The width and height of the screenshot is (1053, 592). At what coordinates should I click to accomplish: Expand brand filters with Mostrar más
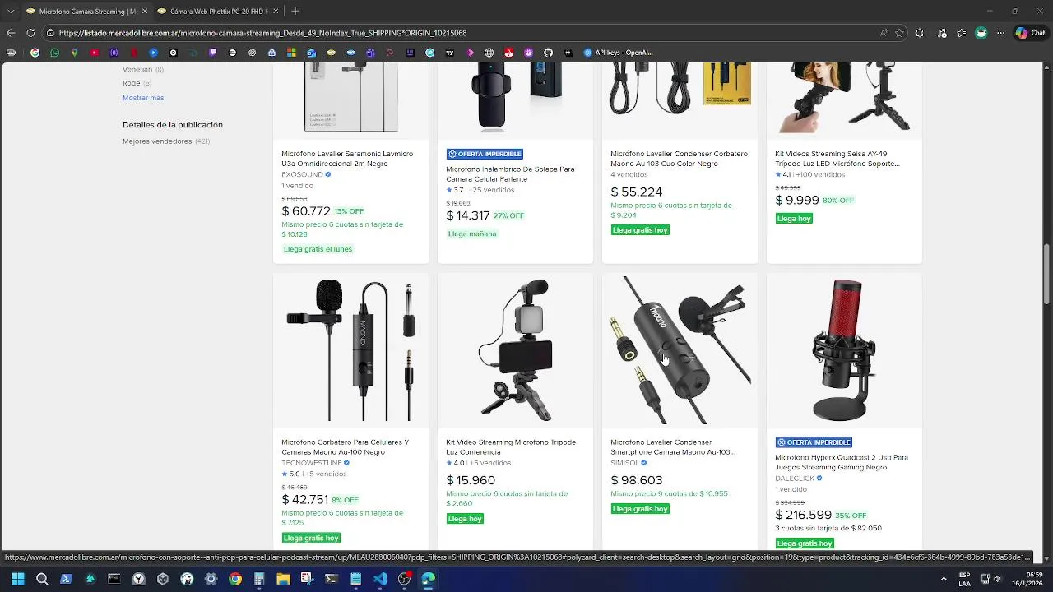pyautogui.click(x=143, y=98)
